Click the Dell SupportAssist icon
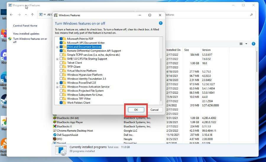 coord(55,135)
